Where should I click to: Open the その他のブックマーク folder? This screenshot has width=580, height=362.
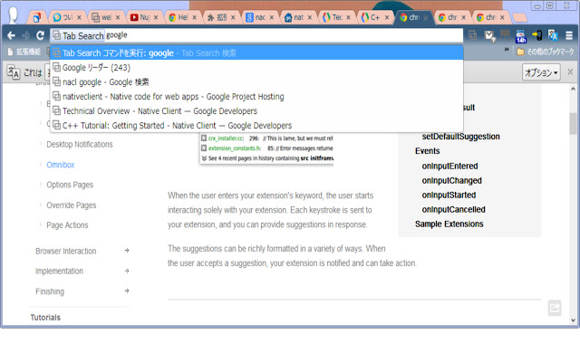point(546,52)
